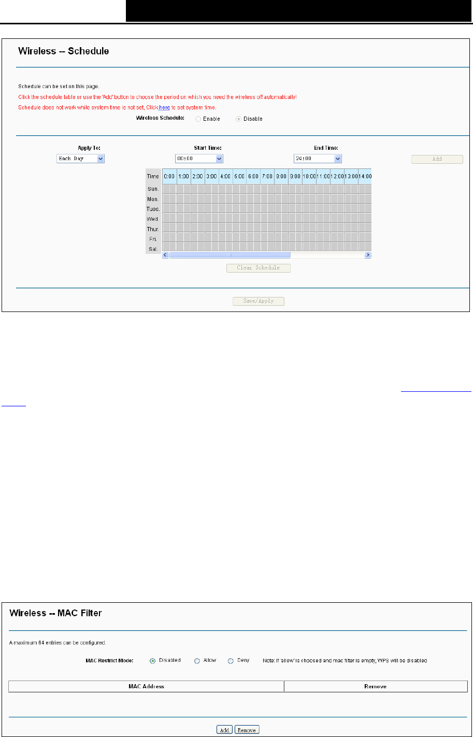Choose Deny for MAC Restrict Mode

pos(231,661)
